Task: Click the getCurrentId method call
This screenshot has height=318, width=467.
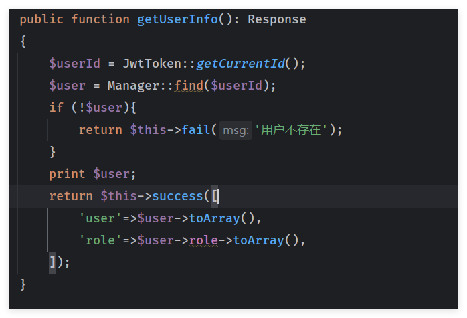Action: click(x=241, y=64)
